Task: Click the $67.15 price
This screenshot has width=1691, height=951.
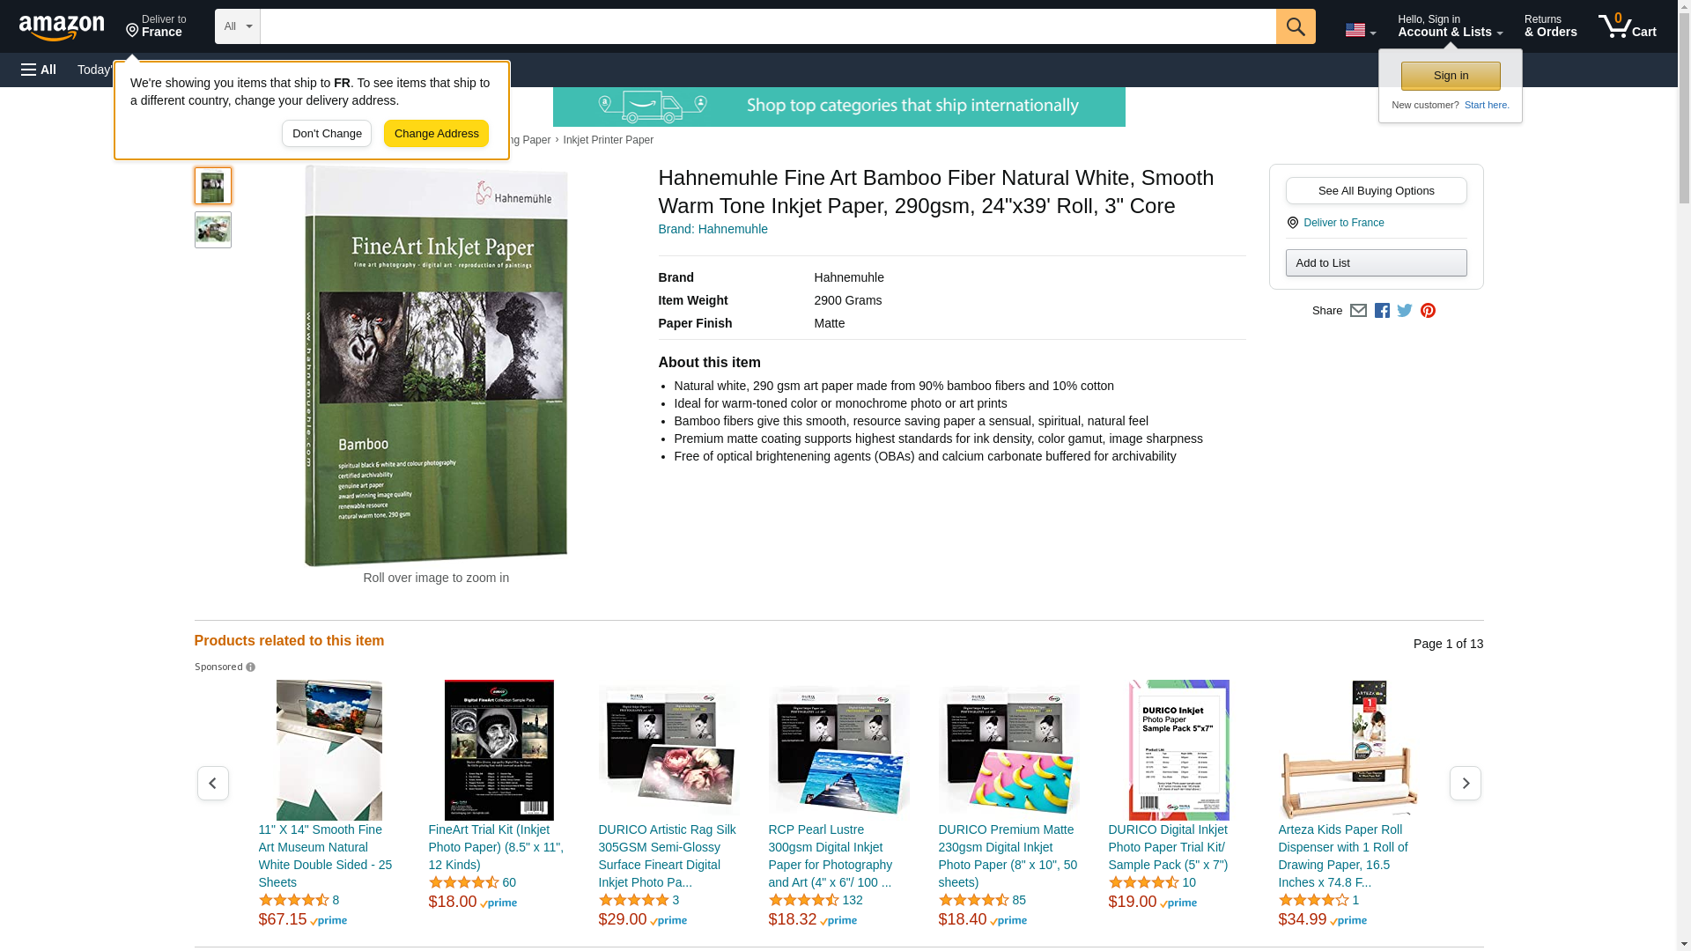Action: click(283, 919)
